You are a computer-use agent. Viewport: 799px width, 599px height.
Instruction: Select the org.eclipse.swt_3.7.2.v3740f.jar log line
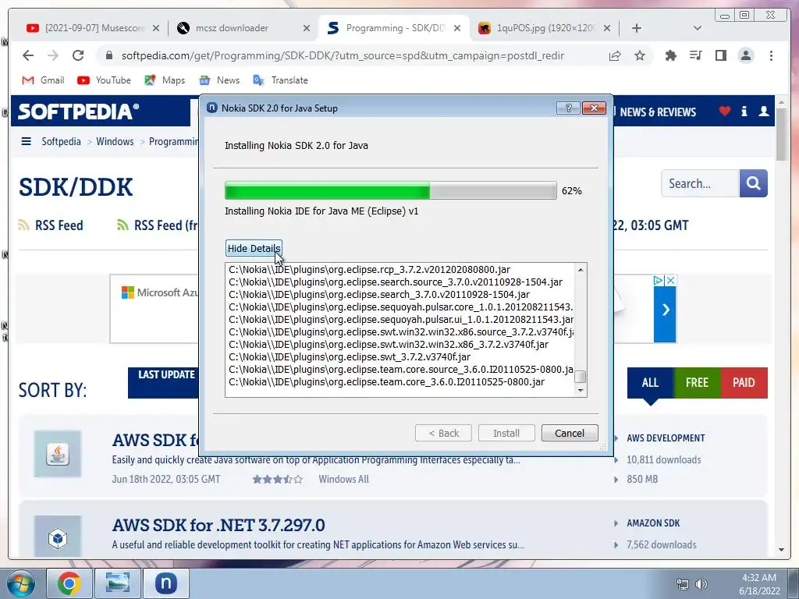pyautogui.click(x=350, y=356)
